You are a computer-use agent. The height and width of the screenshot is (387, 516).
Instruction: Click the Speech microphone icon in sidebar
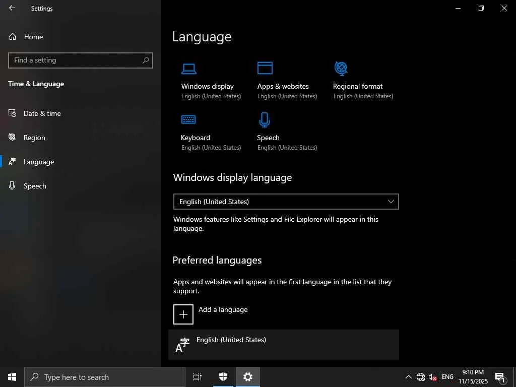12,185
